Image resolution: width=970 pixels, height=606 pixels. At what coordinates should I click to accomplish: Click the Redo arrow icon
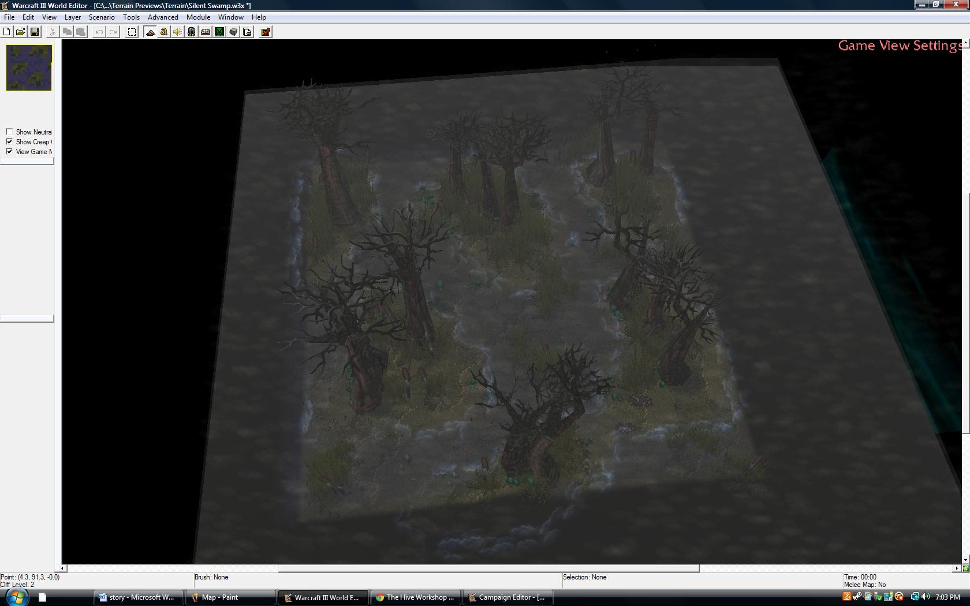[x=113, y=32]
